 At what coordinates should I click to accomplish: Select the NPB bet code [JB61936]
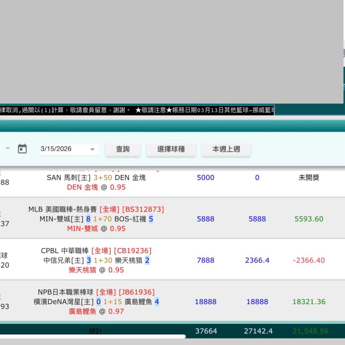tap(136, 292)
